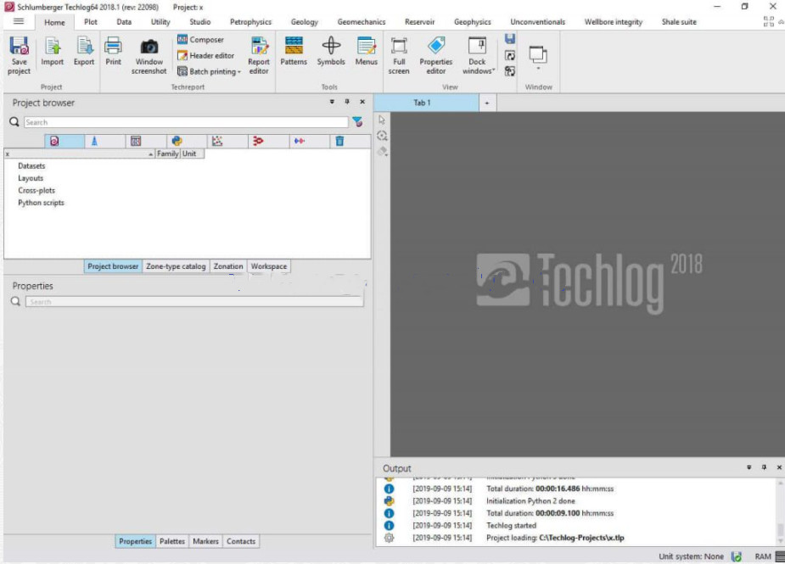Click the blue save-layout icon in View group
The height and width of the screenshot is (564, 785).
(x=510, y=39)
